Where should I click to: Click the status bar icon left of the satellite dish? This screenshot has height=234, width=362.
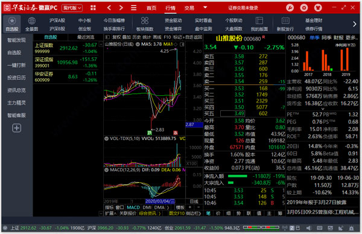330,228
